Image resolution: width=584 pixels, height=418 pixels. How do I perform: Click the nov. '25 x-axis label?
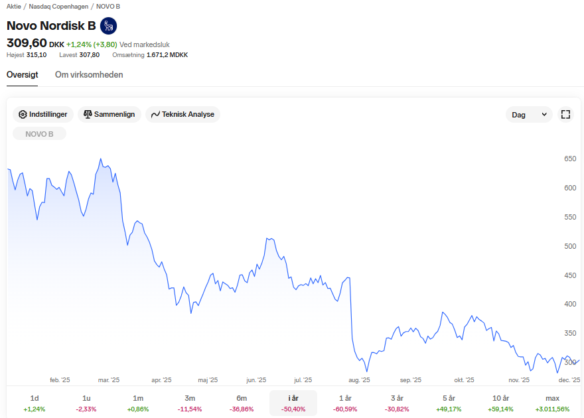(x=519, y=380)
